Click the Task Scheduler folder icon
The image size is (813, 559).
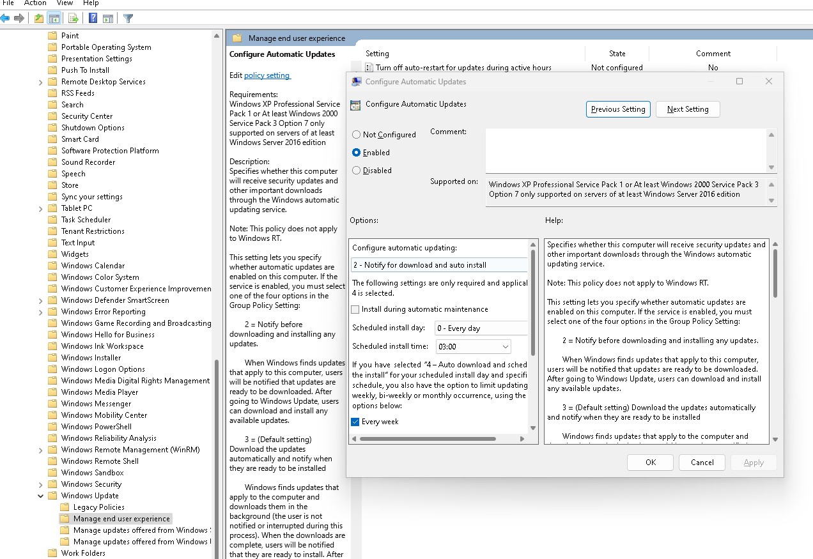tap(52, 220)
